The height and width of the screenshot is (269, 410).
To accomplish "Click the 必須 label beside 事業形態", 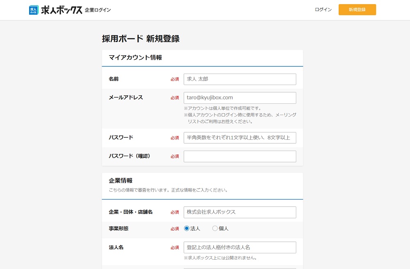I will tap(175, 229).
